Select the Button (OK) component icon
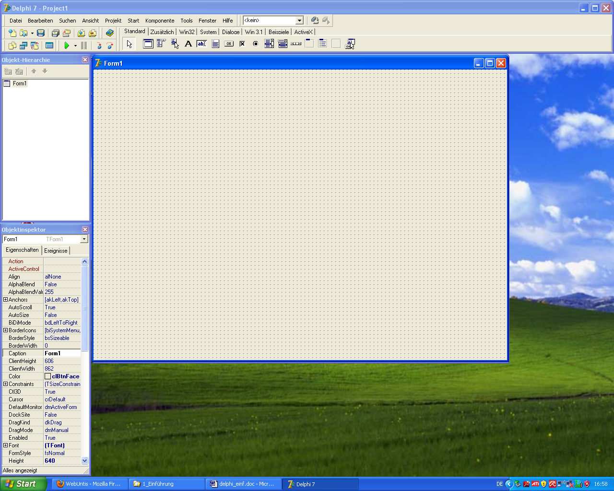The width and height of the screenshot is (614, 491). click(229, 44)
